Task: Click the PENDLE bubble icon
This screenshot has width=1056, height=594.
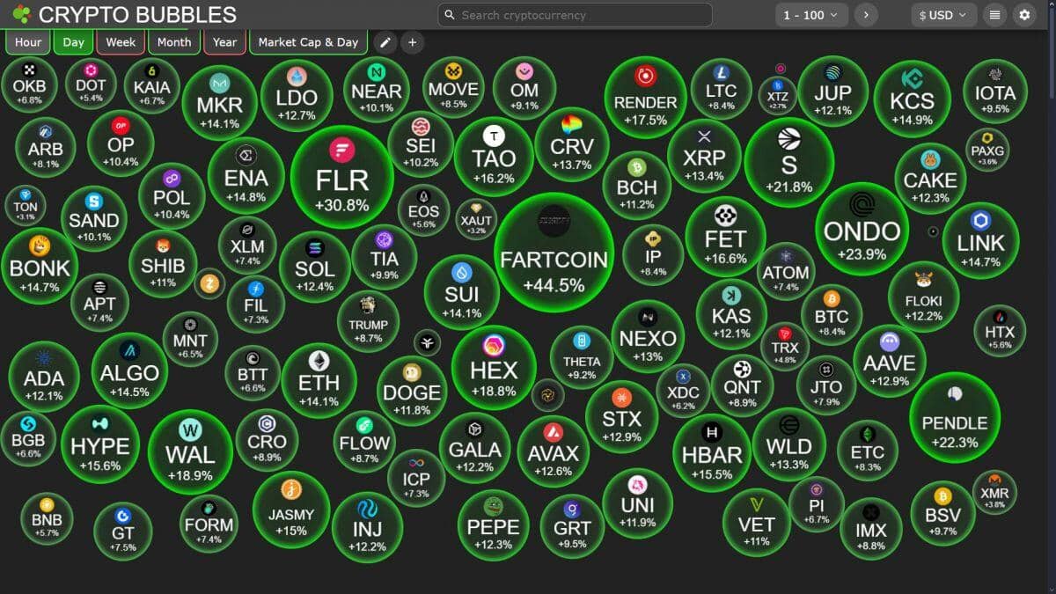Action: [x=955, y=394]
